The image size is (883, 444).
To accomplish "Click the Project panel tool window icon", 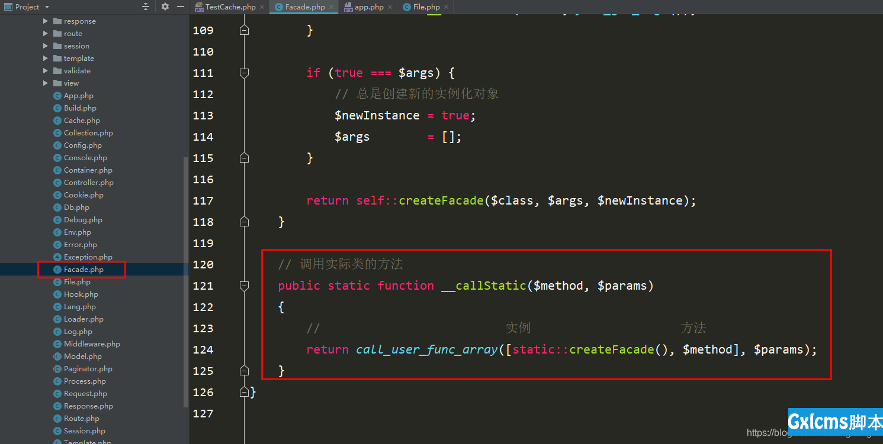I will pyautogui.click(x=8, y=7).
